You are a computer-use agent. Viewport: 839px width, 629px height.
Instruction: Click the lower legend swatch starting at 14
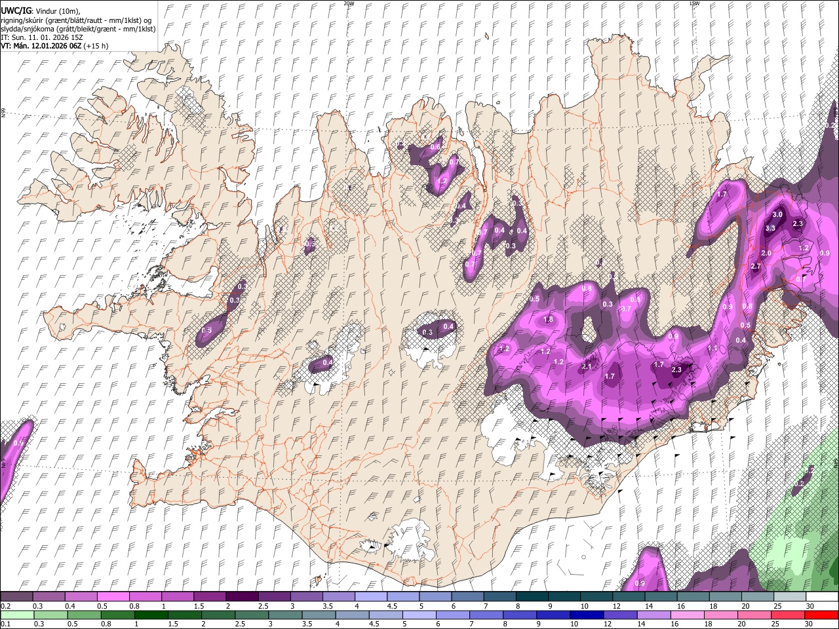[654, 615]
